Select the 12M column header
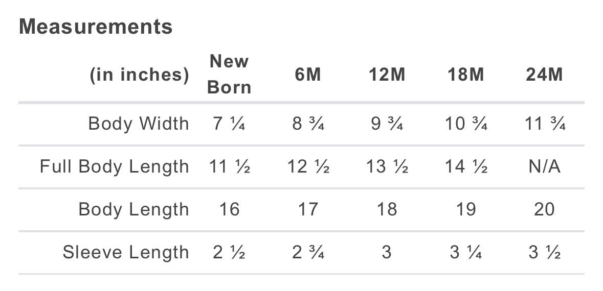The image size is (603, 291). click(387, 75)
